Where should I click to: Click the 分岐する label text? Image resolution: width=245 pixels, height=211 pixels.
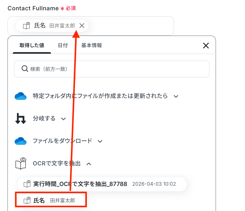pyautogui.click(x=44, y=119)
